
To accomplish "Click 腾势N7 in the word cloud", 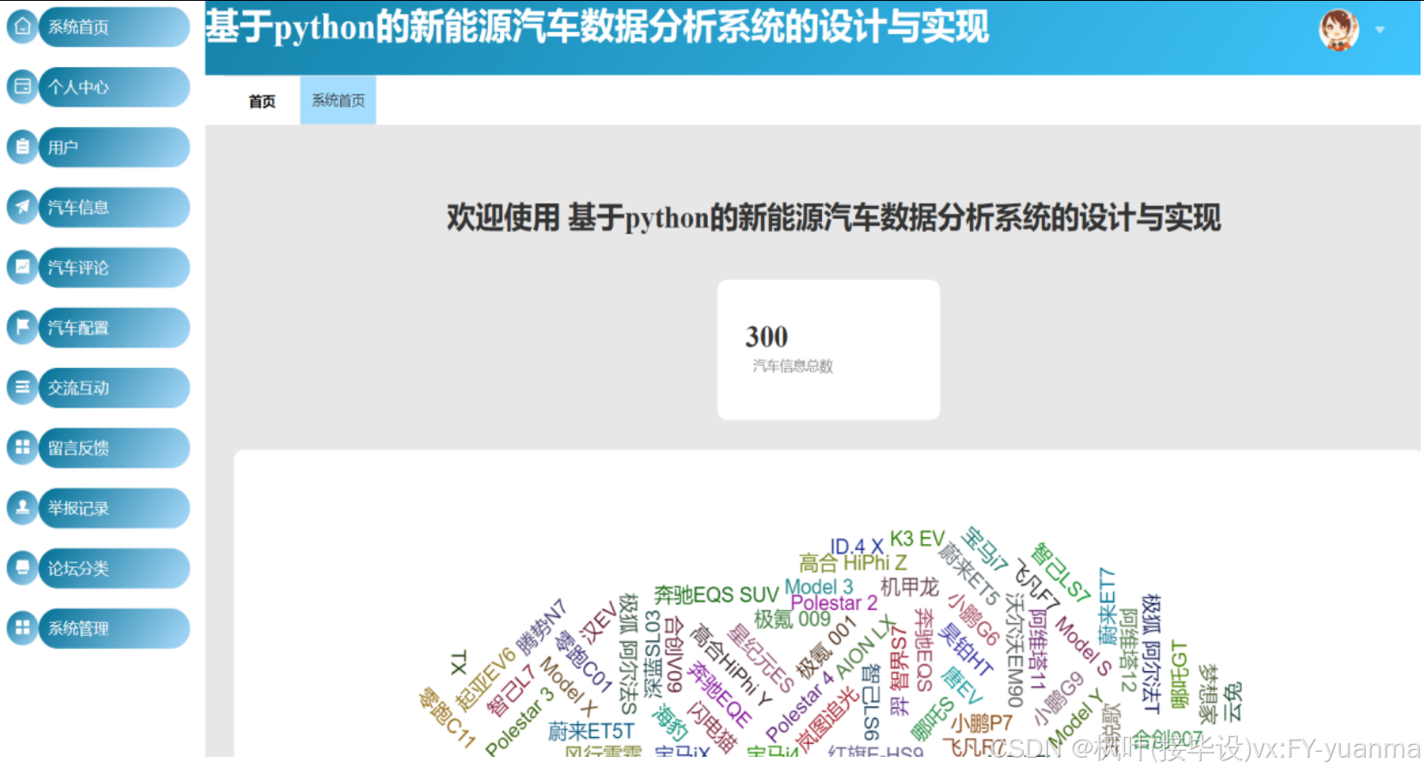I will tap(541, 626).
